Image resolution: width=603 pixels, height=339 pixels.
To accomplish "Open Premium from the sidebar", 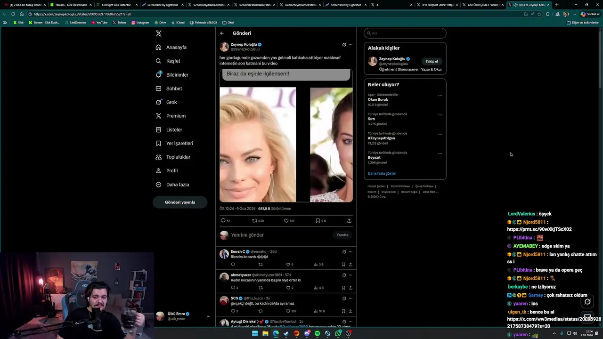I will (171, 116).
